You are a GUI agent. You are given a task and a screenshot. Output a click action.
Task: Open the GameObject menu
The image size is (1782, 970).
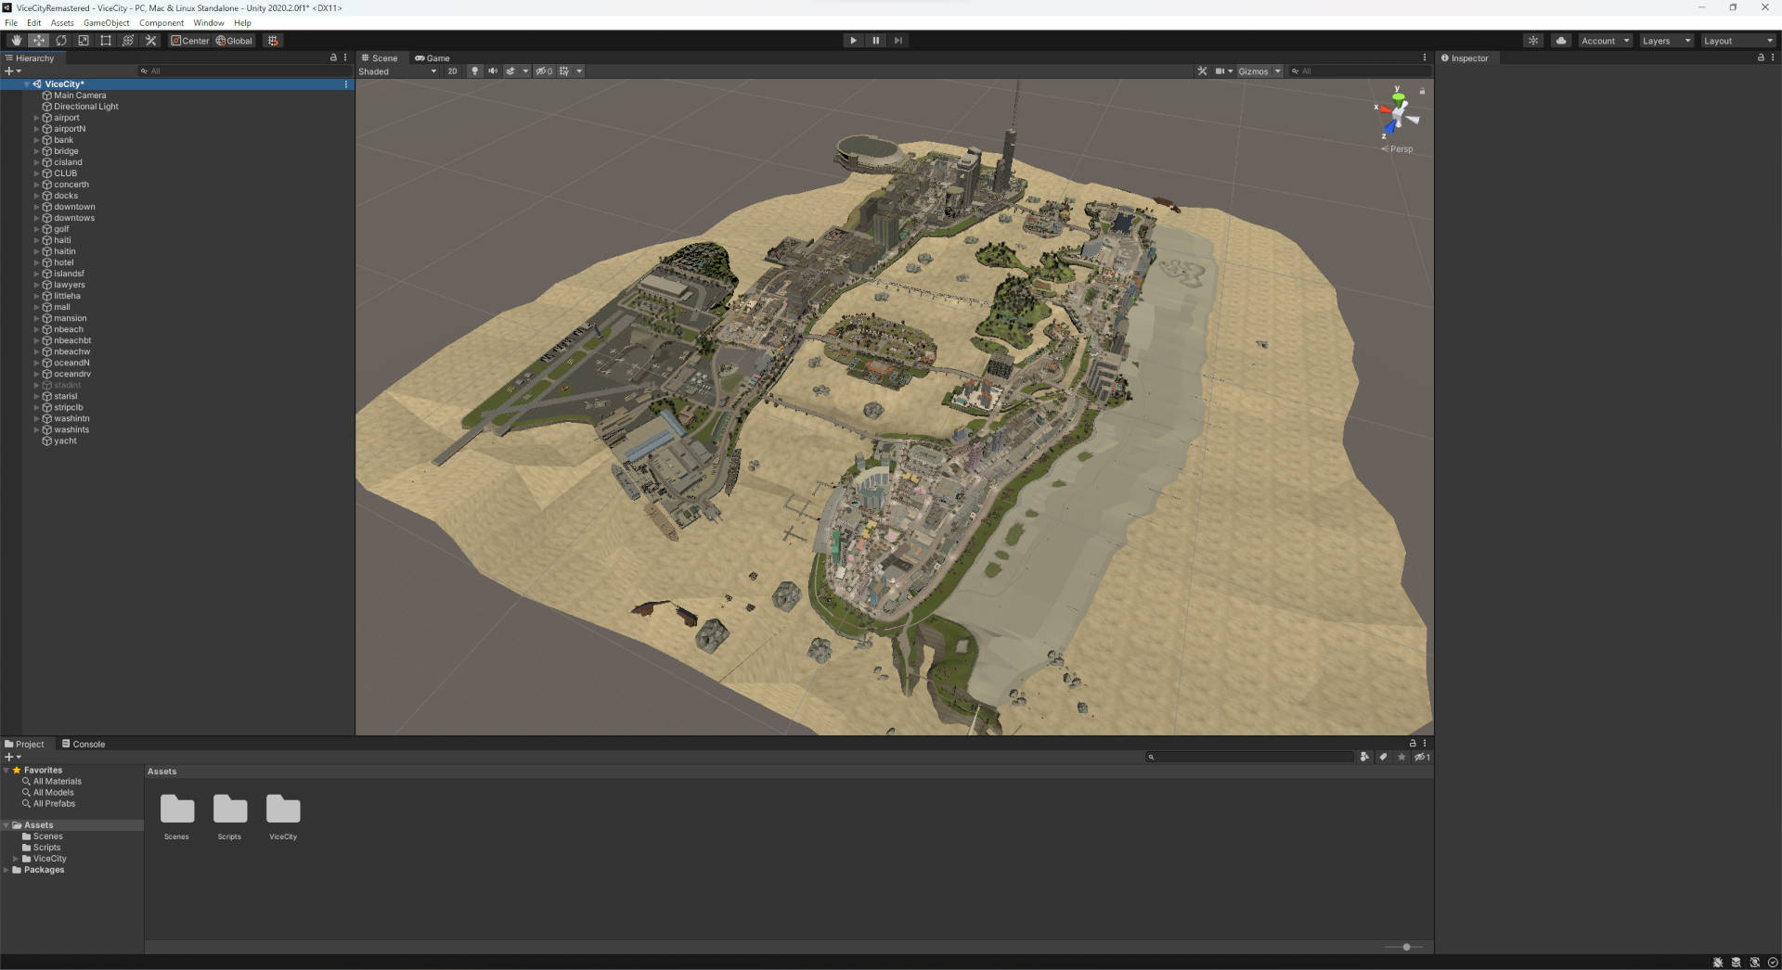(106, 23)
